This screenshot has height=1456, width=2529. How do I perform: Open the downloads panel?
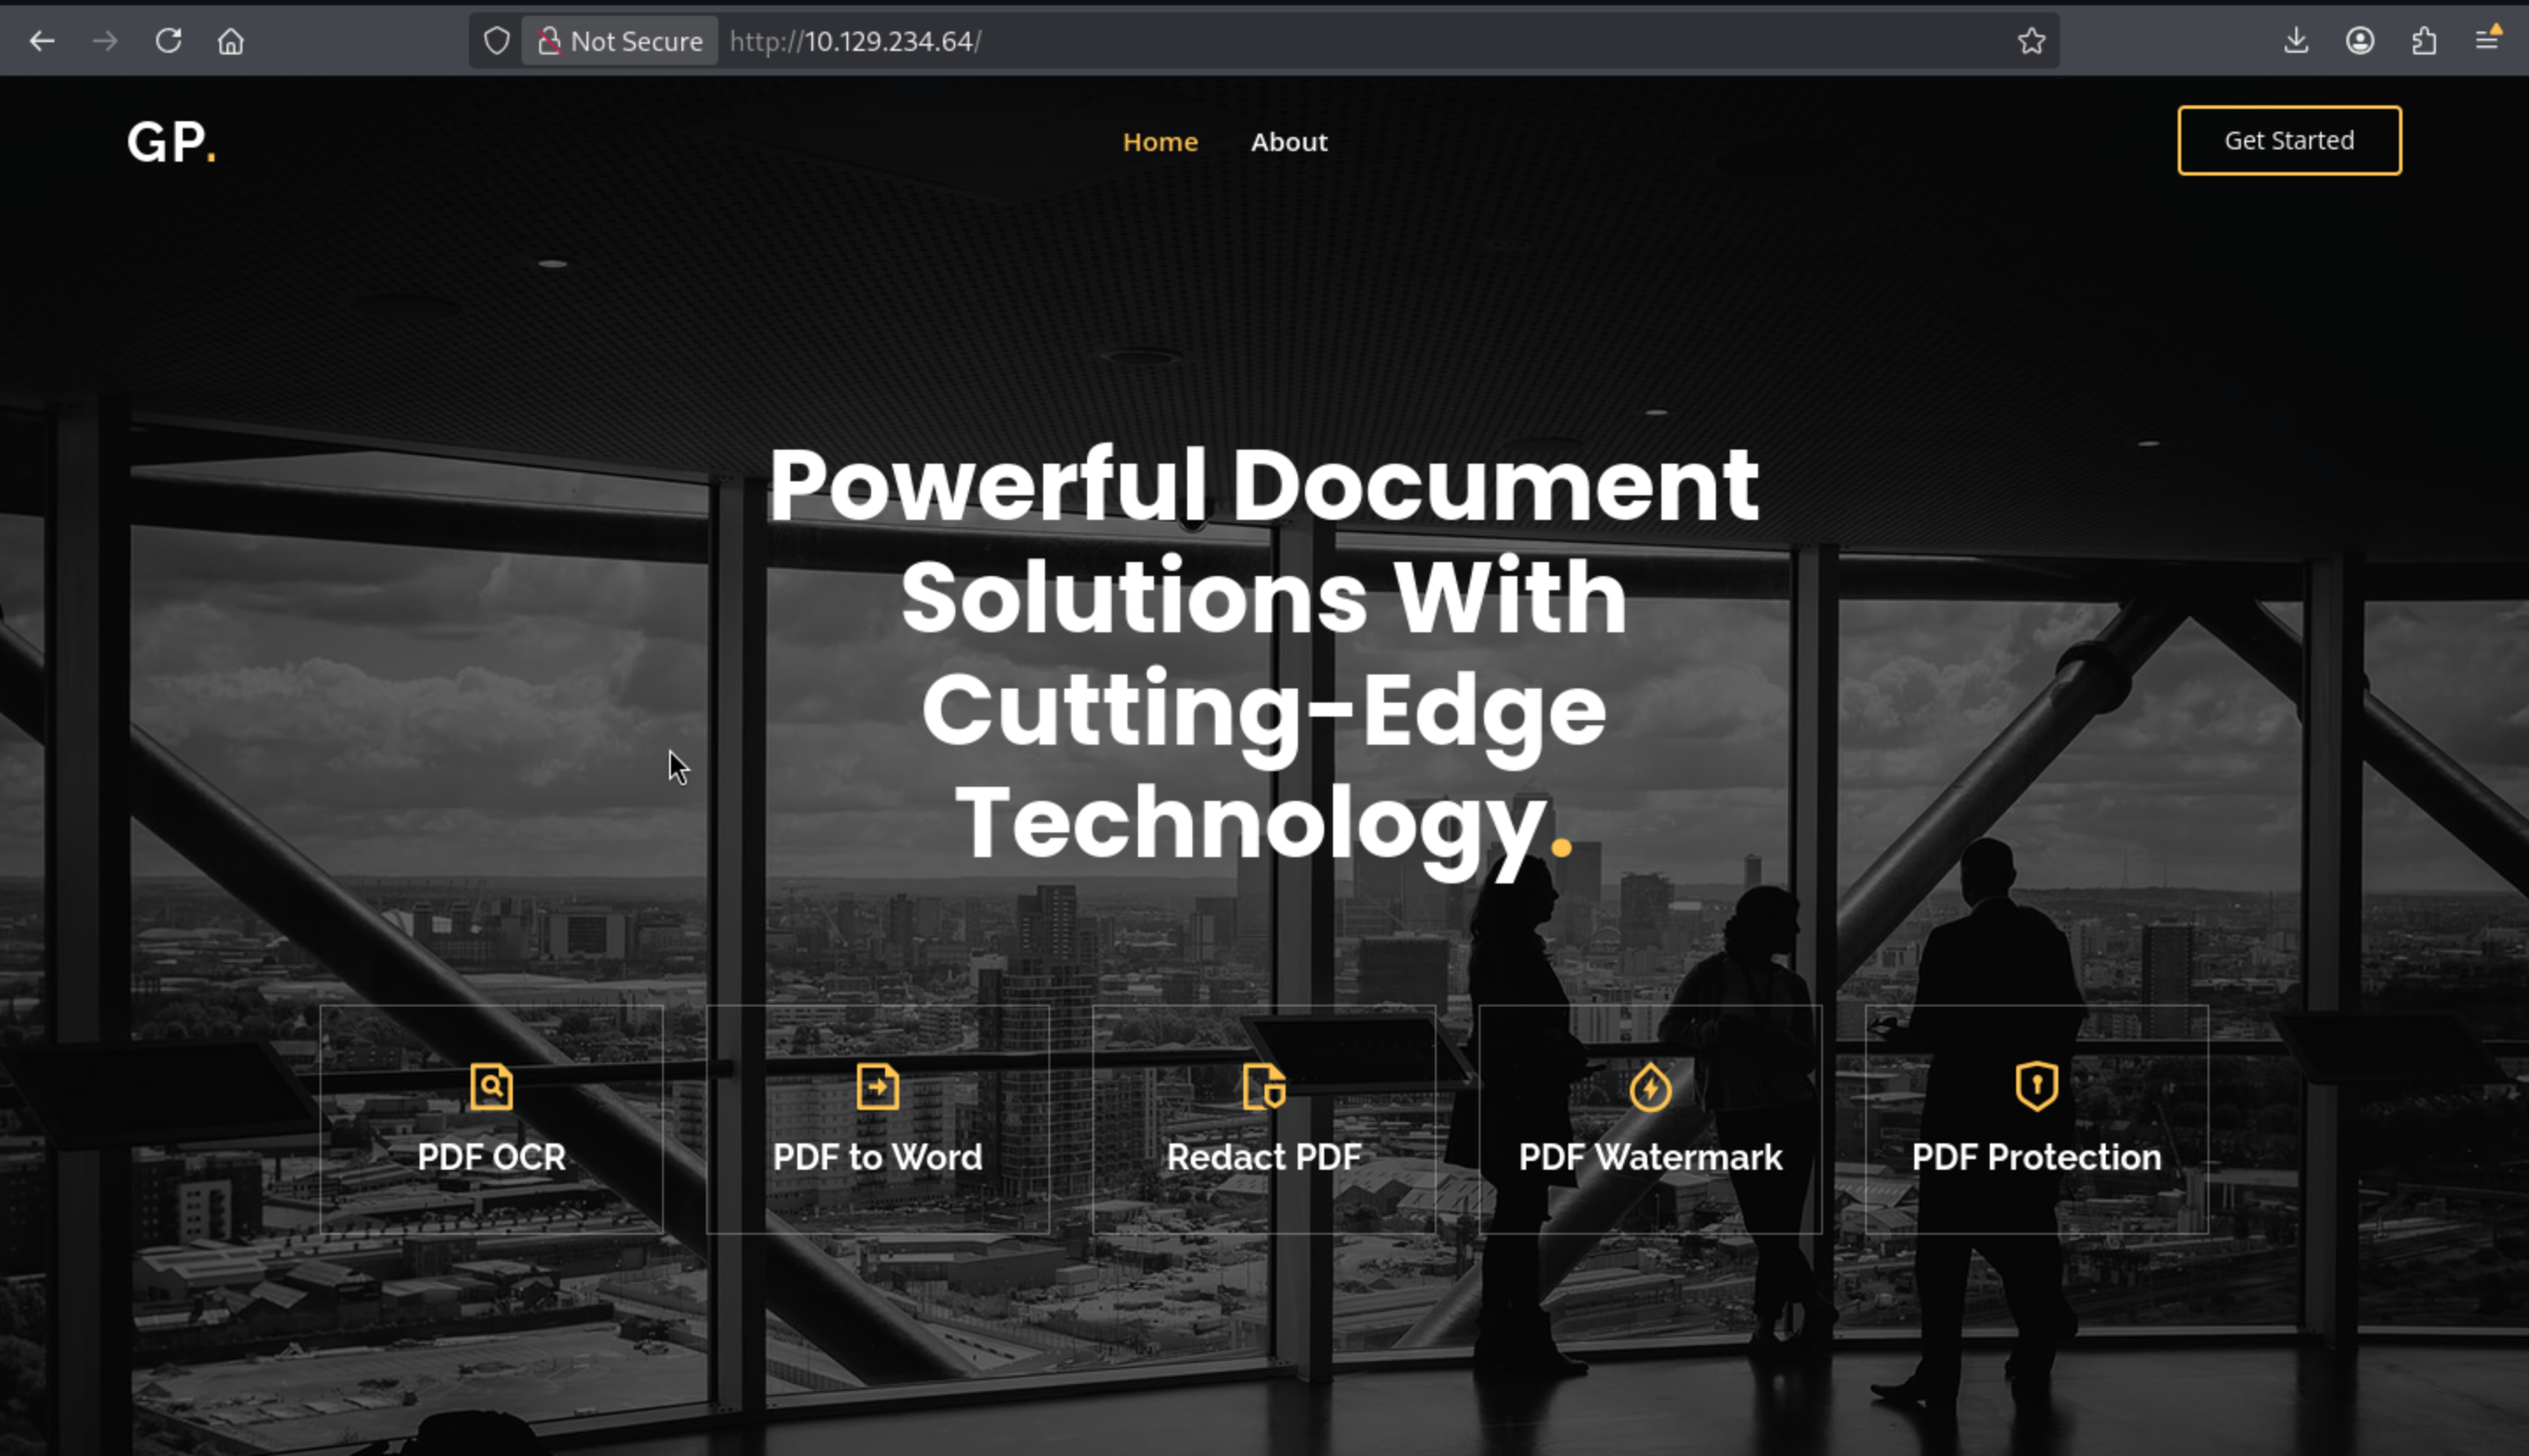click(2296, 41)
